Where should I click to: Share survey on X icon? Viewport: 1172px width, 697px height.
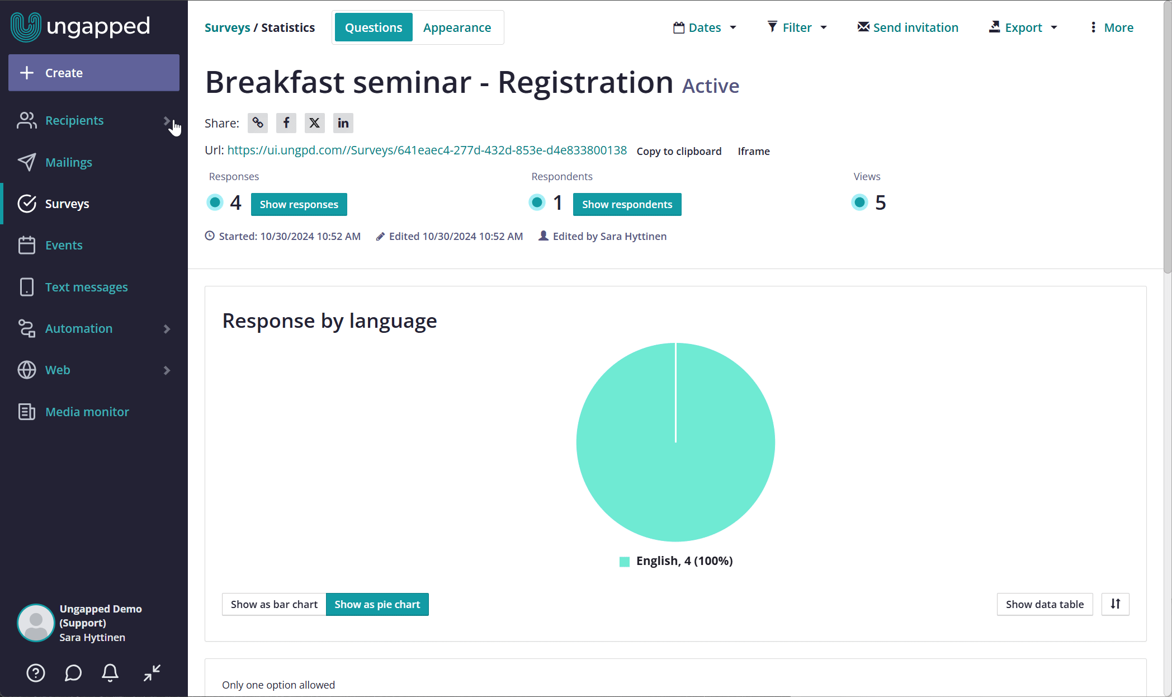point(315,123)
